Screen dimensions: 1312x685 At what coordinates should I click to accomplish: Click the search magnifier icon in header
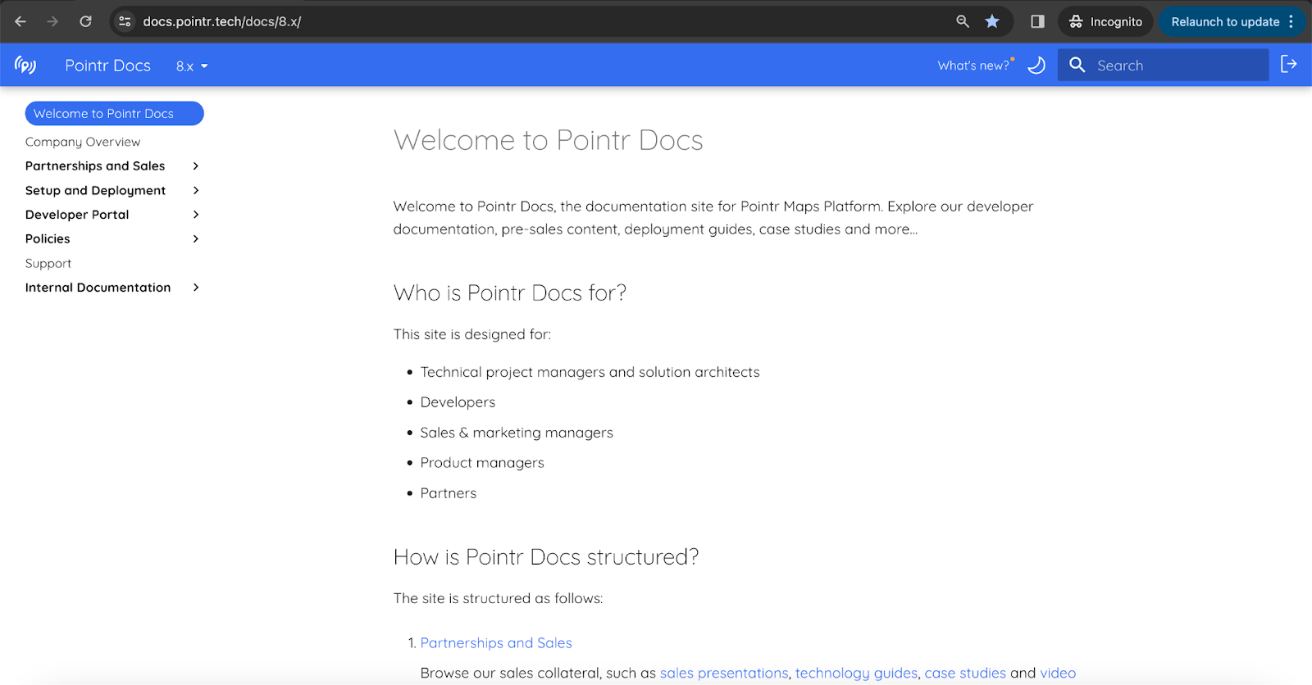pos(1077,65)
